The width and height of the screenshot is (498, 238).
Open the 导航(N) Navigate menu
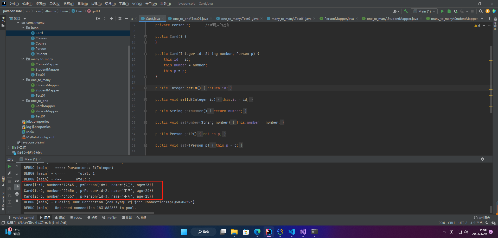tap(55, 4)
